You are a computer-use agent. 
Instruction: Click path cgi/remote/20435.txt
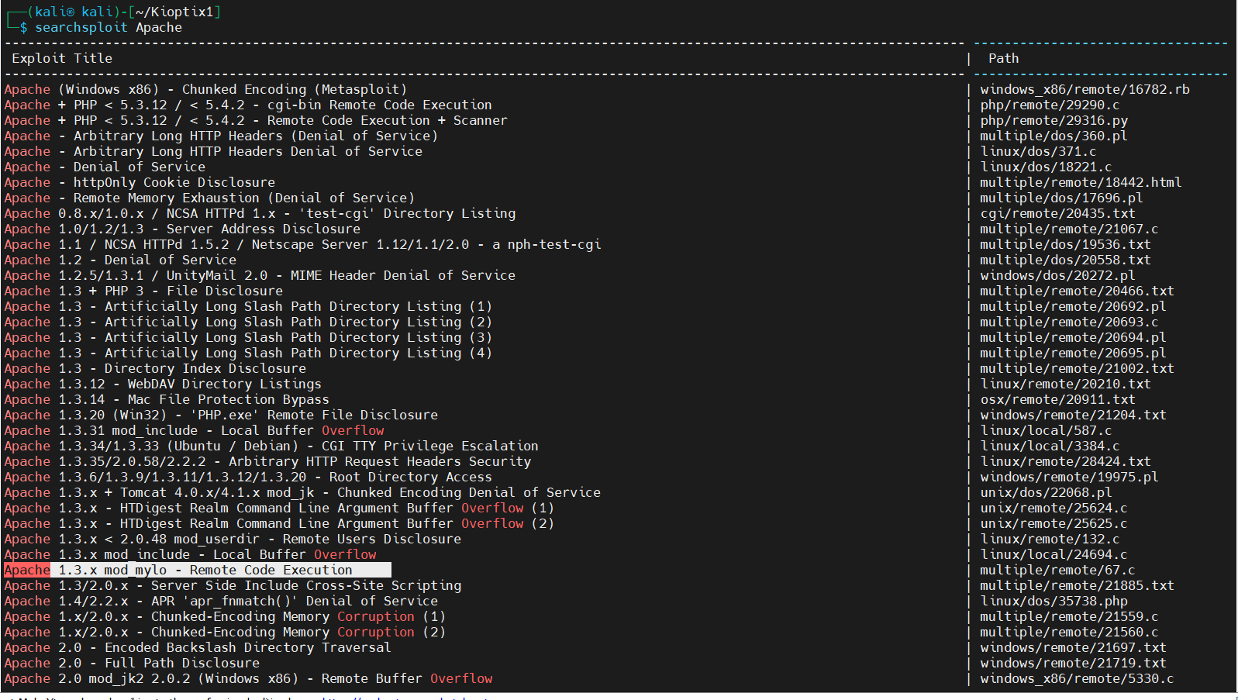coord(1057,213)
